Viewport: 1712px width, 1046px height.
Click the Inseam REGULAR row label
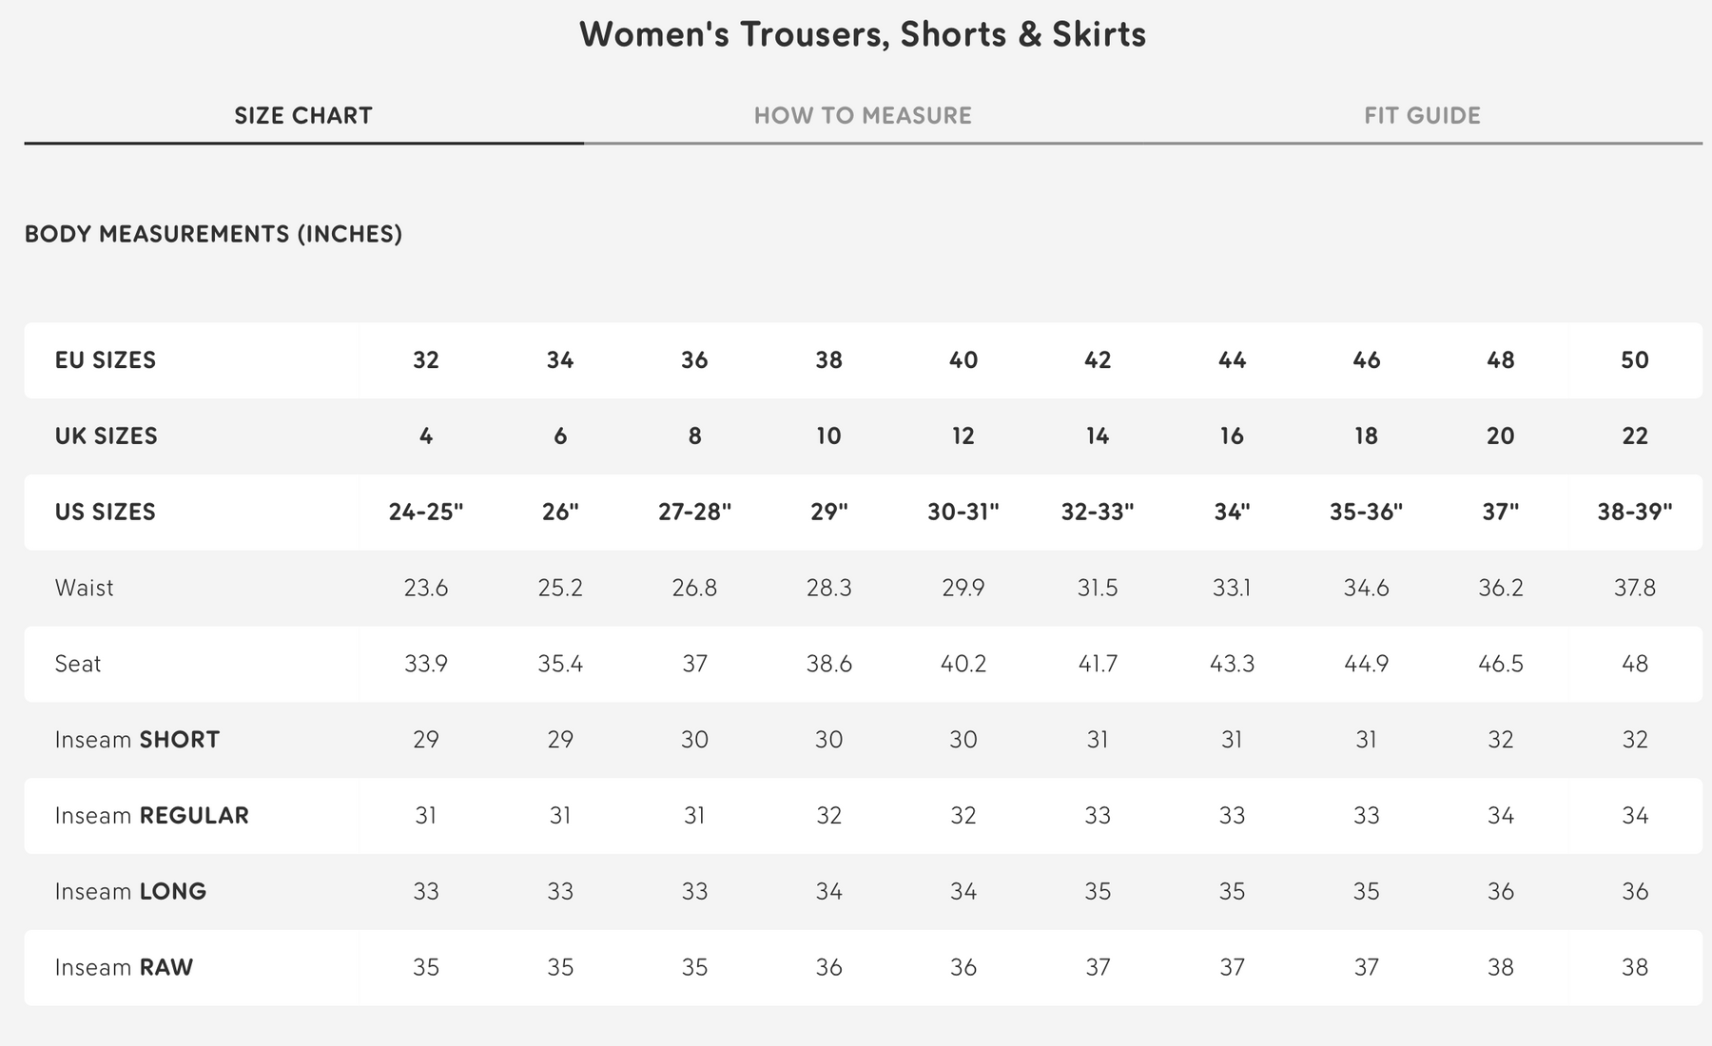point(152,816)
